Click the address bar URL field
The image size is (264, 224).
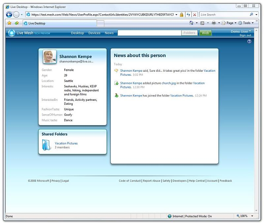tap(102, 15)
